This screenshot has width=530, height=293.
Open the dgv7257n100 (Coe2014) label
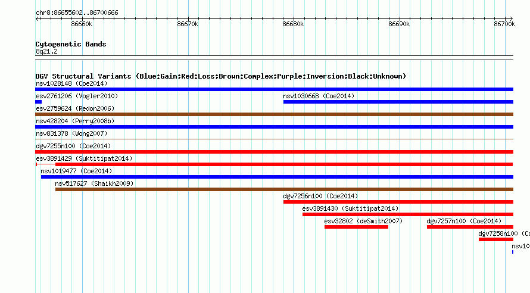click(x=464, y=221)
